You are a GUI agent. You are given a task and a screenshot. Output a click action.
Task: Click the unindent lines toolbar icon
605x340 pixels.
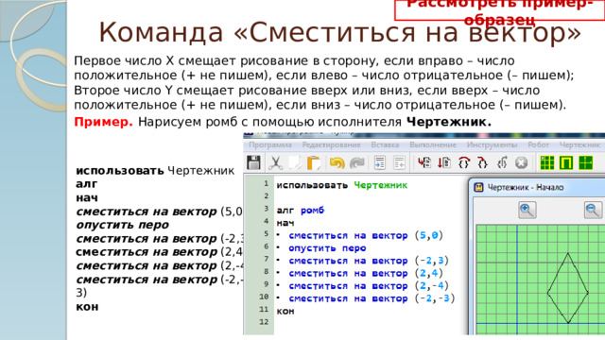pos(399,162)
